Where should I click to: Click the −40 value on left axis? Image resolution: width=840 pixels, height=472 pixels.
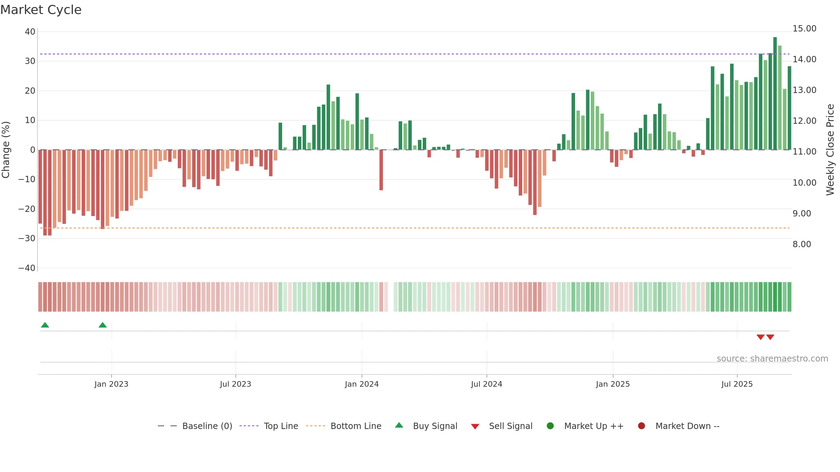pyautogui.click(x=27, y=268)
